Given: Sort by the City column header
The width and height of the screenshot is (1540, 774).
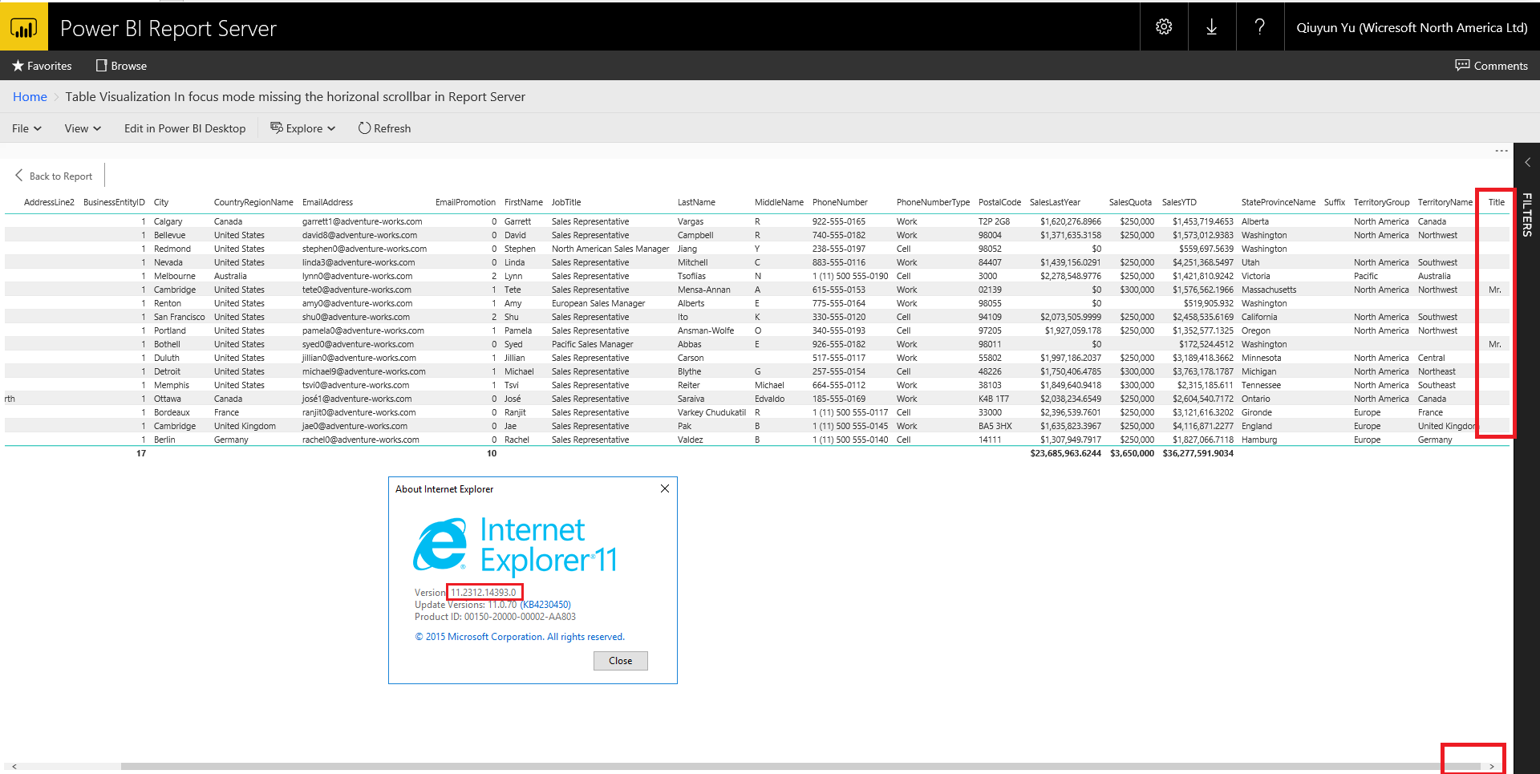Looking at the screenshot, I should (161, 202).
